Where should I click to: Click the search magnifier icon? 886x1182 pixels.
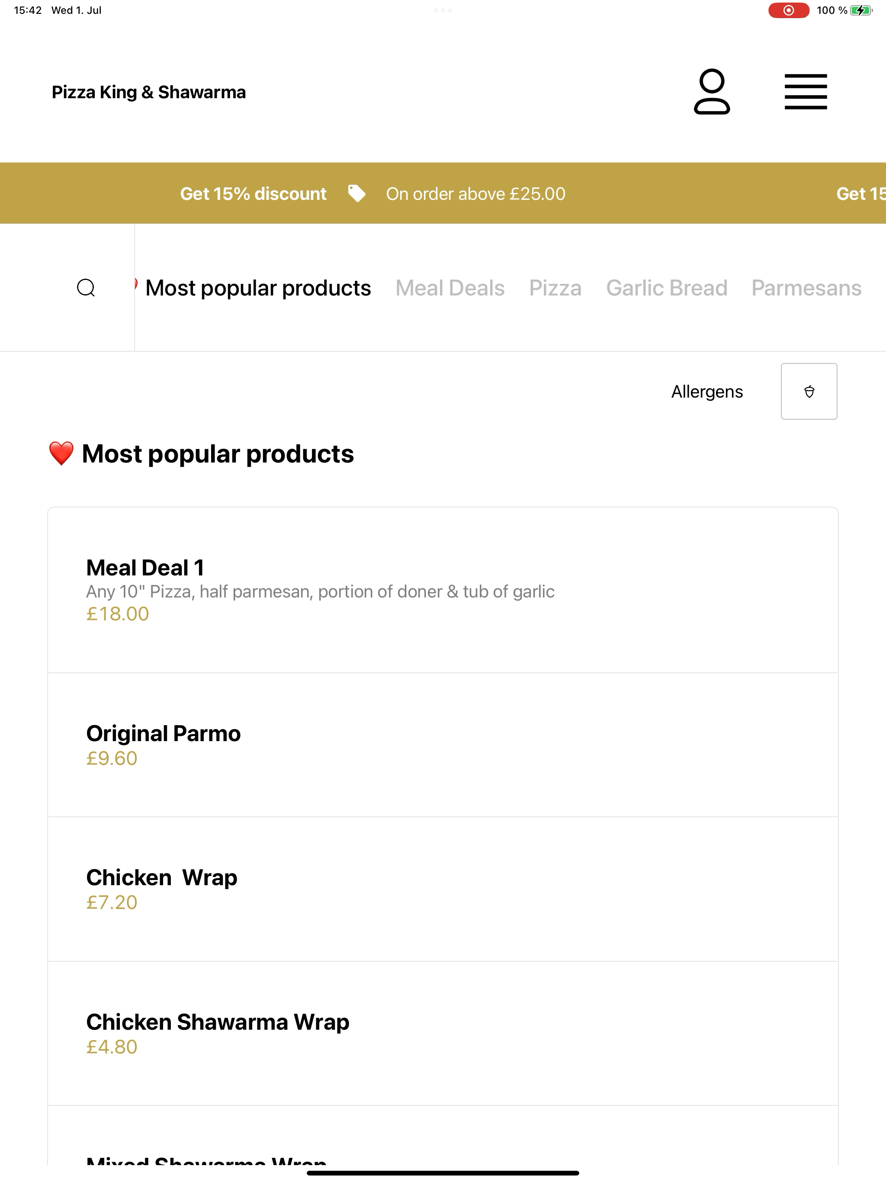point(86,287)
